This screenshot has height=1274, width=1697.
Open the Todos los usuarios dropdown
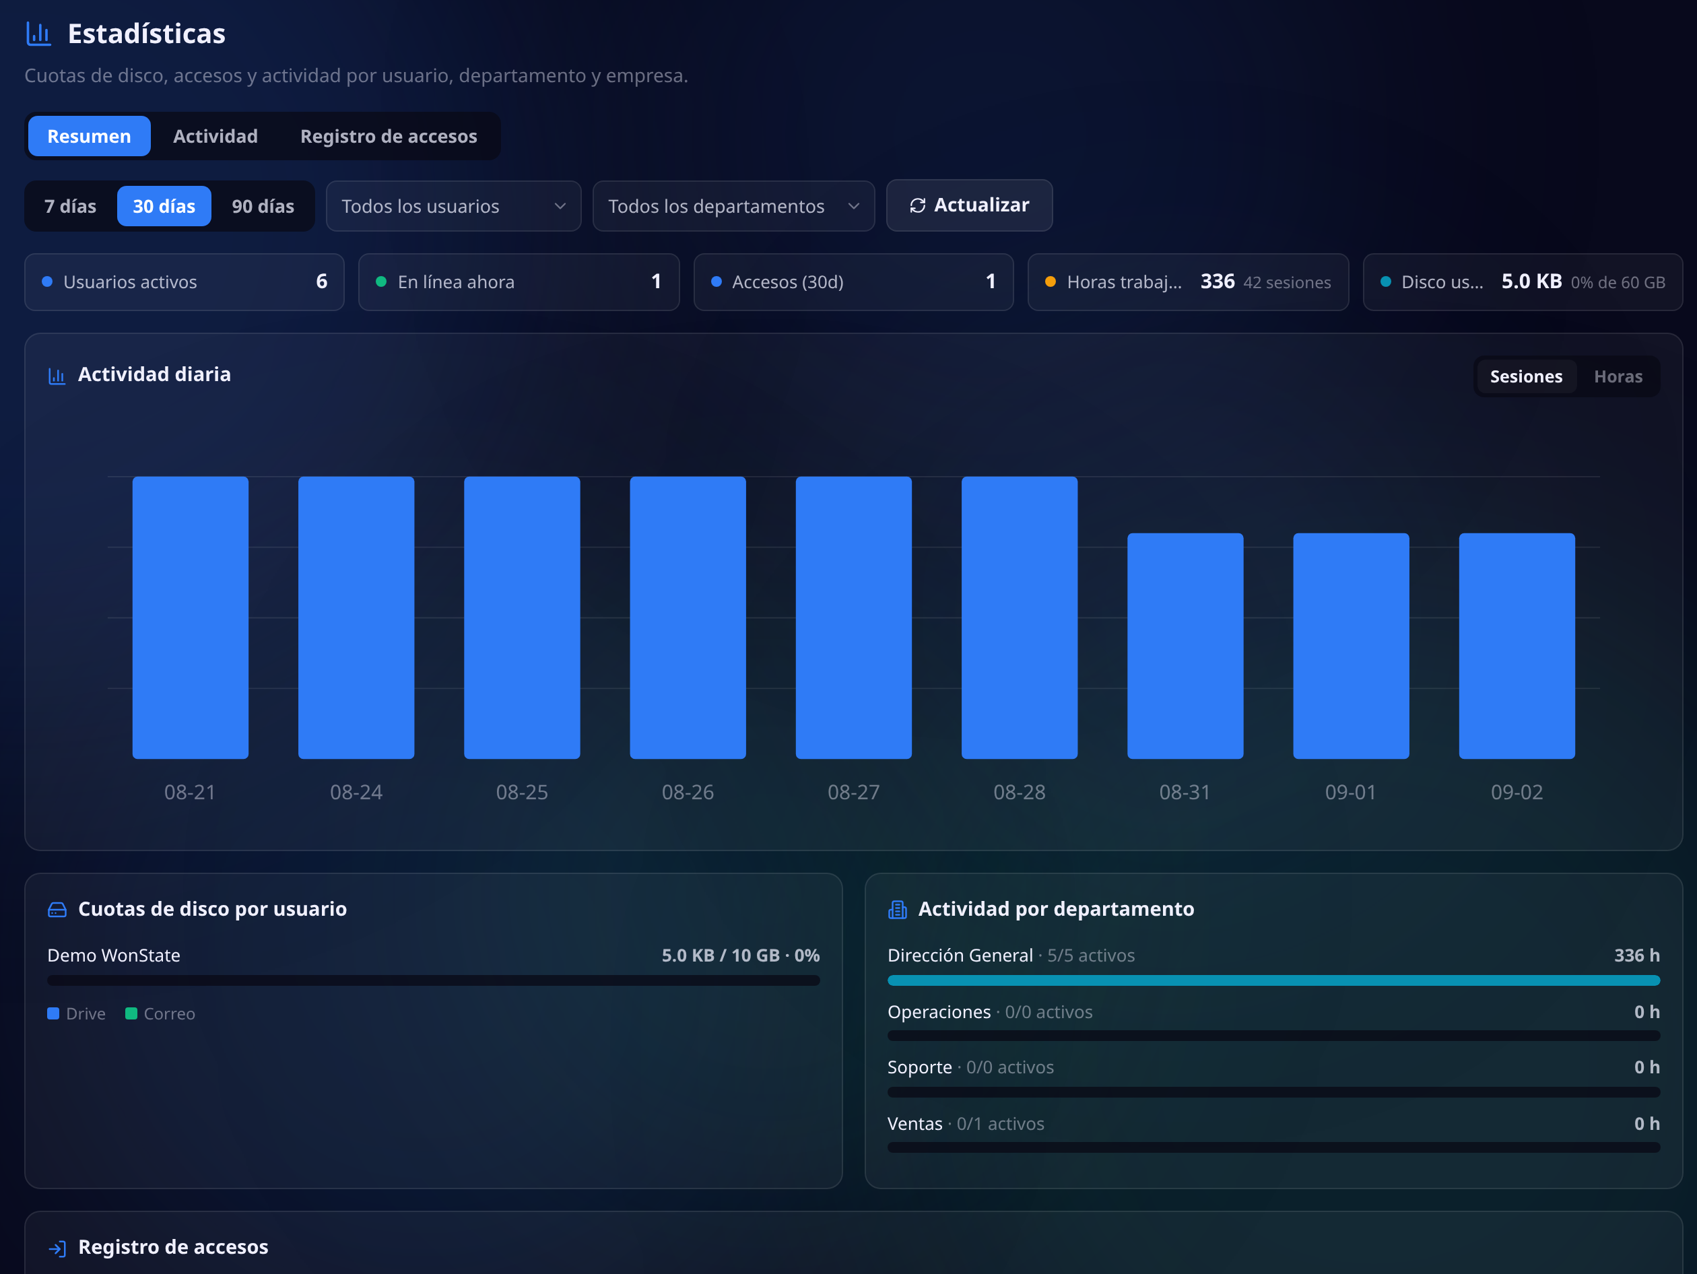click(453, 206)
